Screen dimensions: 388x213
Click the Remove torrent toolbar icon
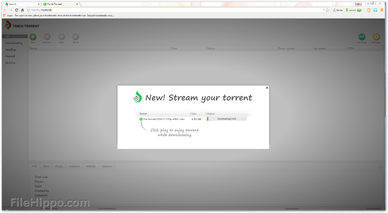tap(47, 37)
